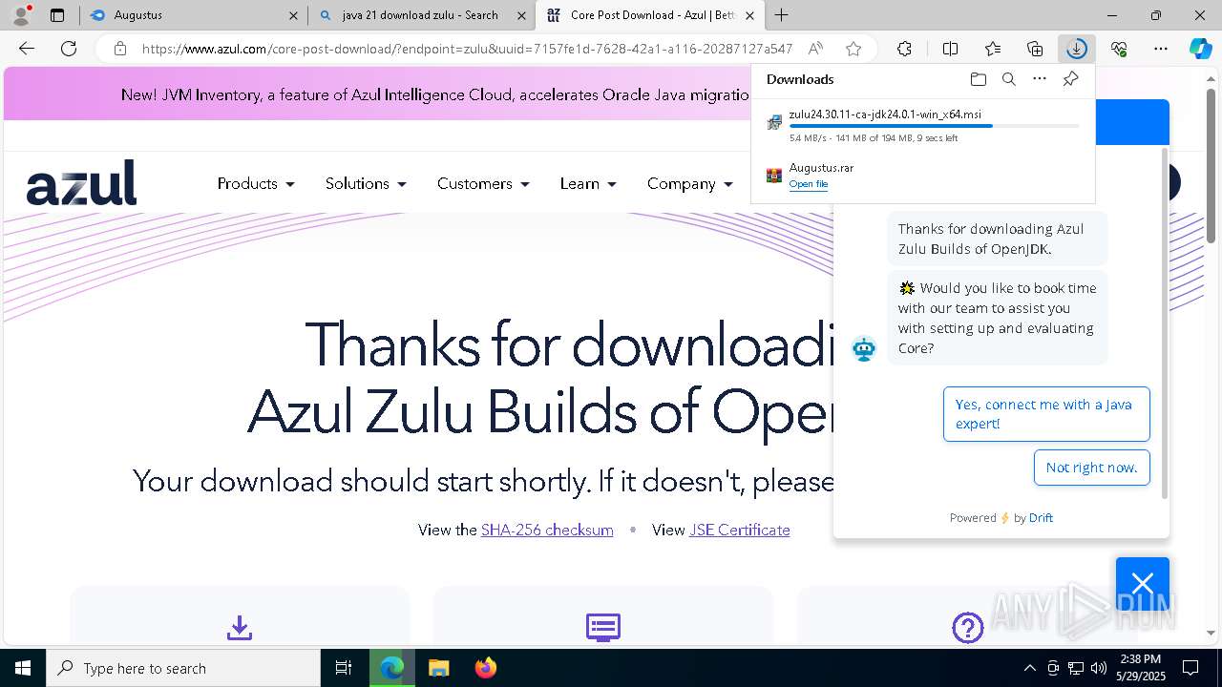This screenshot has height=687, width=1222.
Task: Open the volume control in system tray
Action: coord(1098,668)
